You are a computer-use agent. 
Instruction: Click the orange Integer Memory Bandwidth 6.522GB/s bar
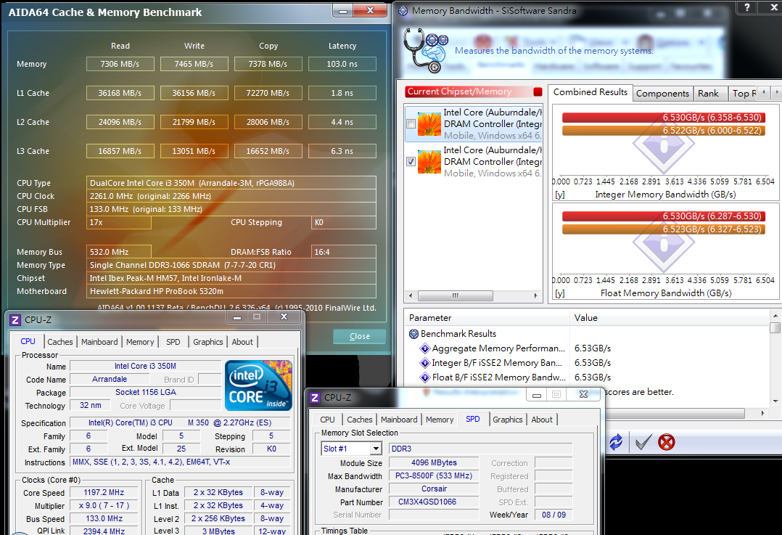663,130
